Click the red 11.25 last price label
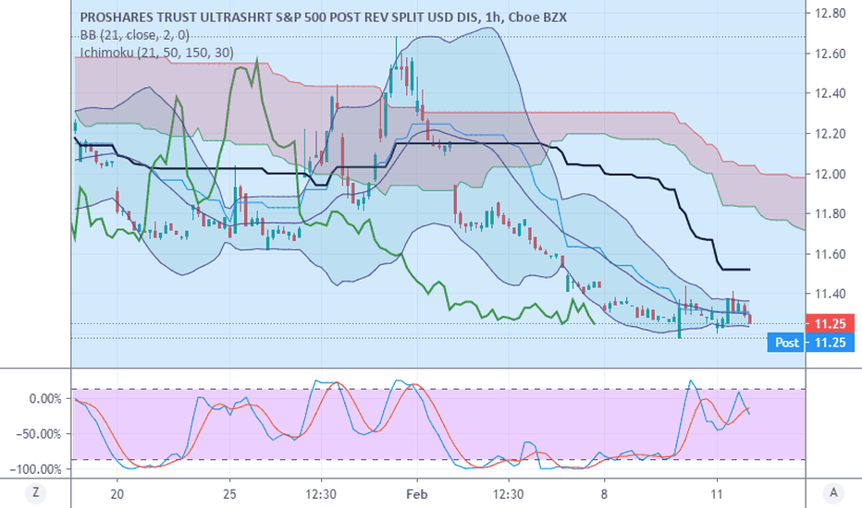 point(830,323)
